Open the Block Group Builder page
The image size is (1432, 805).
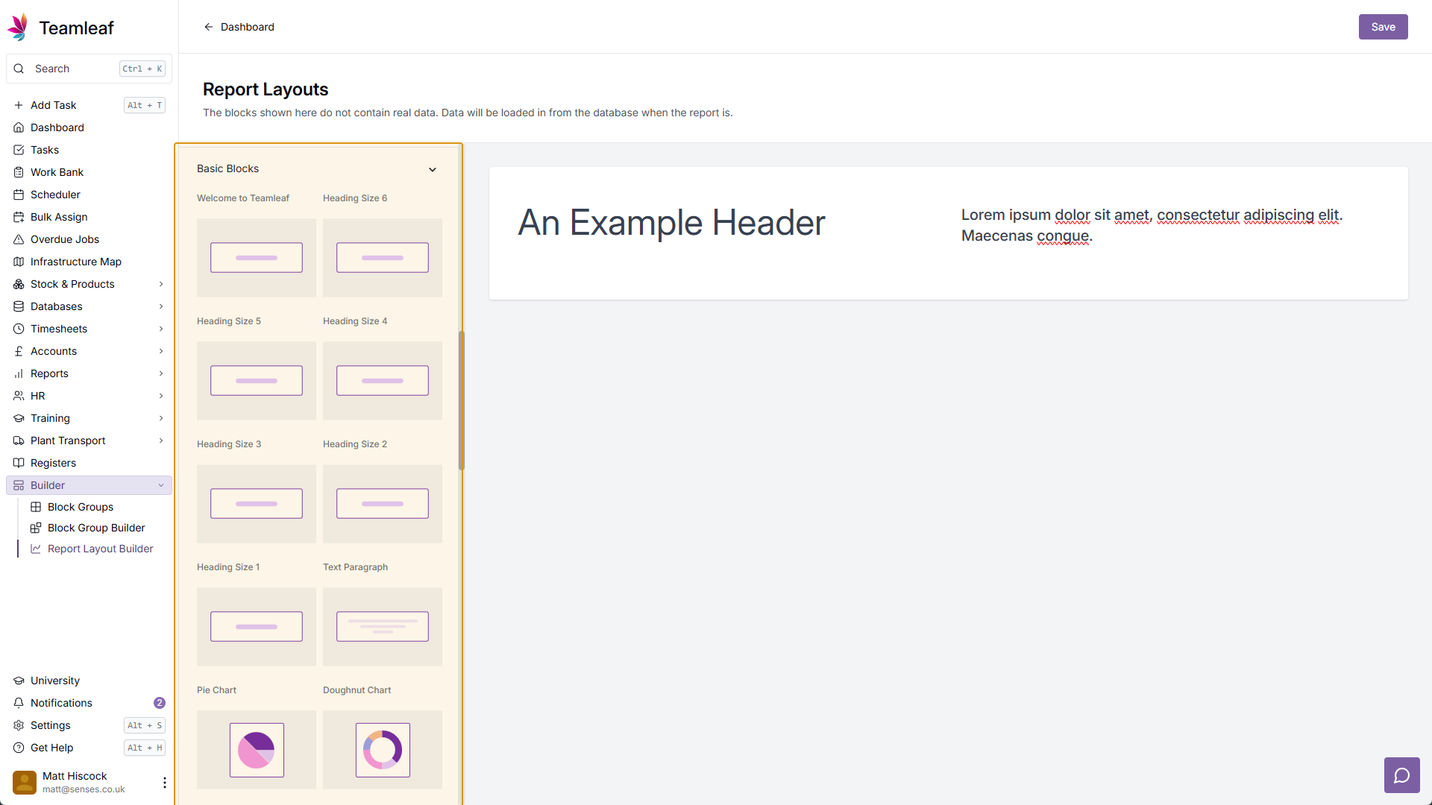tap(95, 528)
